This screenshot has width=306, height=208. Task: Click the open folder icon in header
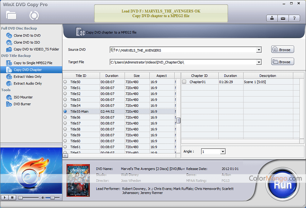click(x=11, y=15)
